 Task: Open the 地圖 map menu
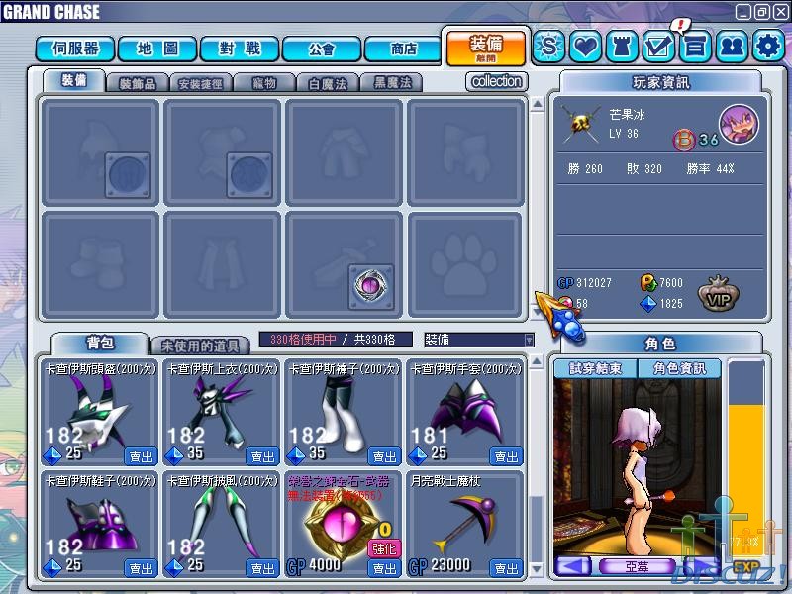157,49
